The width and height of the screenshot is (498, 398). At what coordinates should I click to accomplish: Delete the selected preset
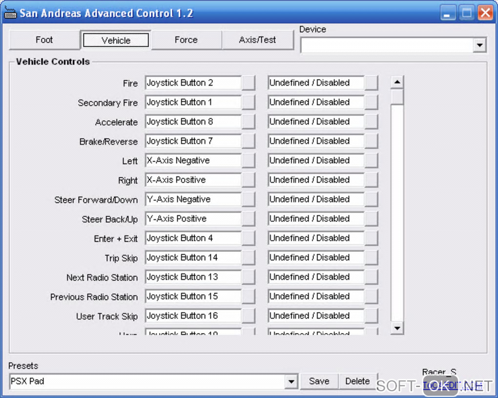[357, 381]
